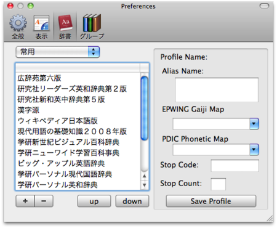Click the plus button to add dictionary

pos(25,201)
